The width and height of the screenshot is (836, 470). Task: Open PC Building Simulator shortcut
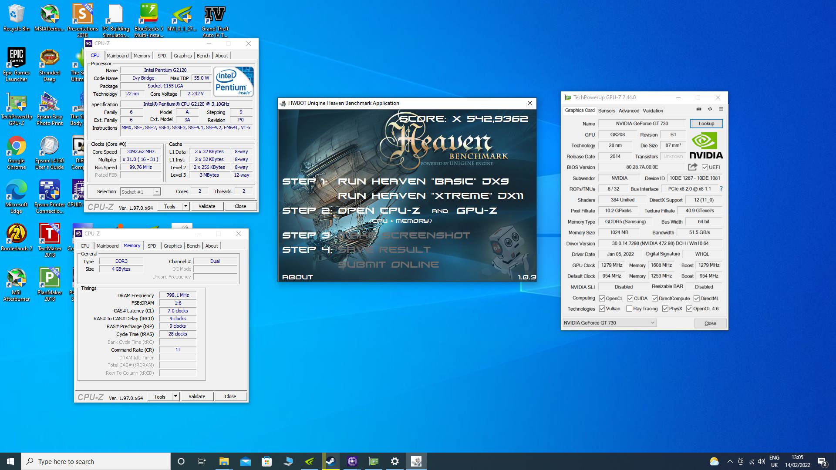(115, 21)
